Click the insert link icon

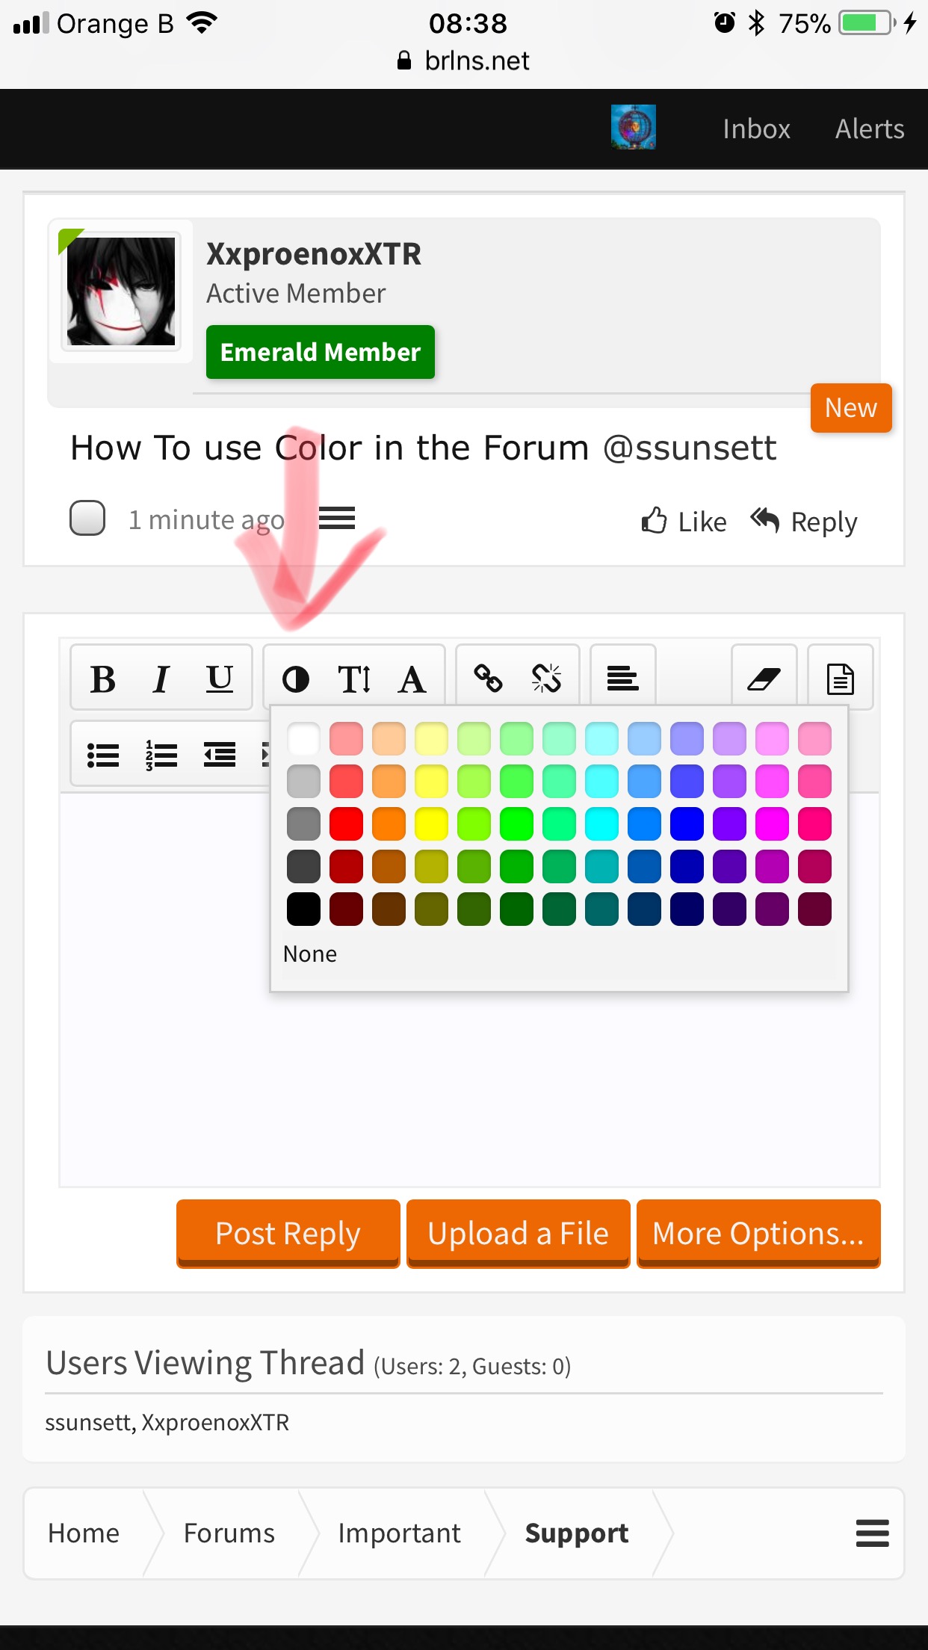point(489,679)
